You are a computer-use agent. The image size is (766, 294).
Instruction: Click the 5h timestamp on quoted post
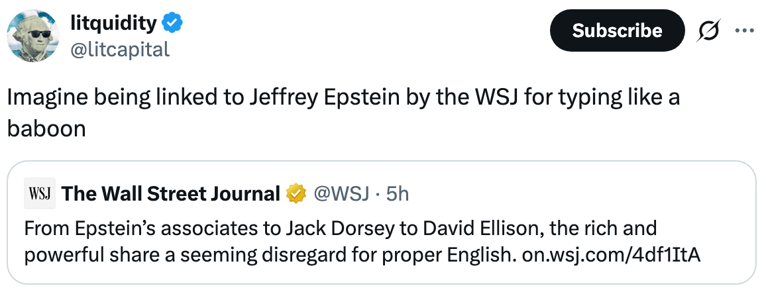click(397, 193)
